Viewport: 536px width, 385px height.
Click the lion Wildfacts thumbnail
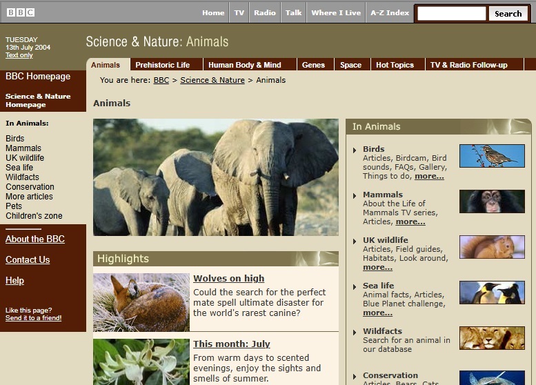pyautogui.click(x=492, y=338)
